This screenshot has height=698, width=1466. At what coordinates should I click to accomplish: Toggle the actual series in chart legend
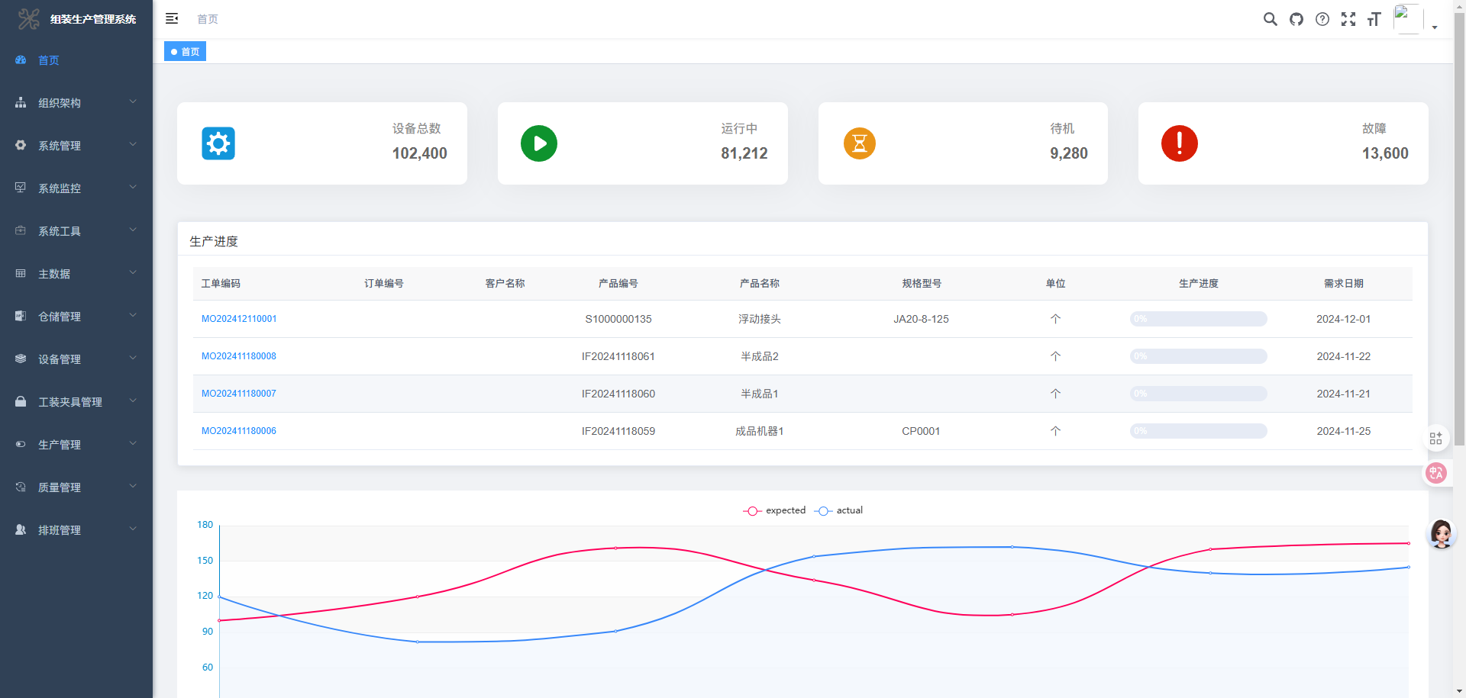[839, 510]
